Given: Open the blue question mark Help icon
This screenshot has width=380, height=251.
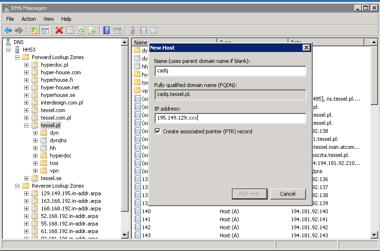Looking at the screenshot, I should click(x=106, y=30).
